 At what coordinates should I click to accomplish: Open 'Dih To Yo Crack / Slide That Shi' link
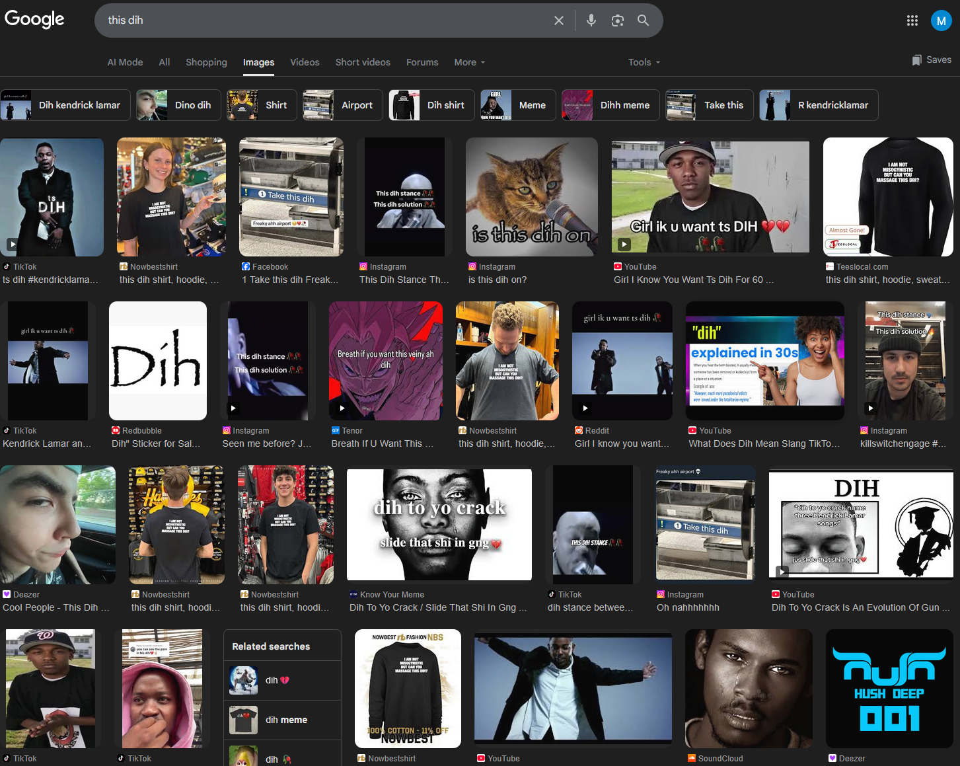tap(438, 607)
